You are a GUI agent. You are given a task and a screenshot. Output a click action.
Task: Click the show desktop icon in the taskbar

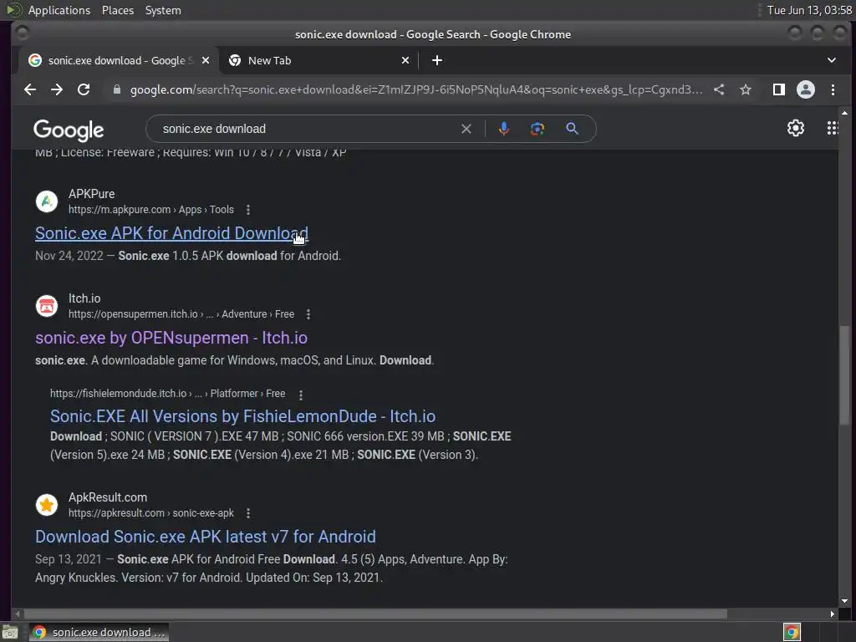pyautogui.click(x=10, y=632)
